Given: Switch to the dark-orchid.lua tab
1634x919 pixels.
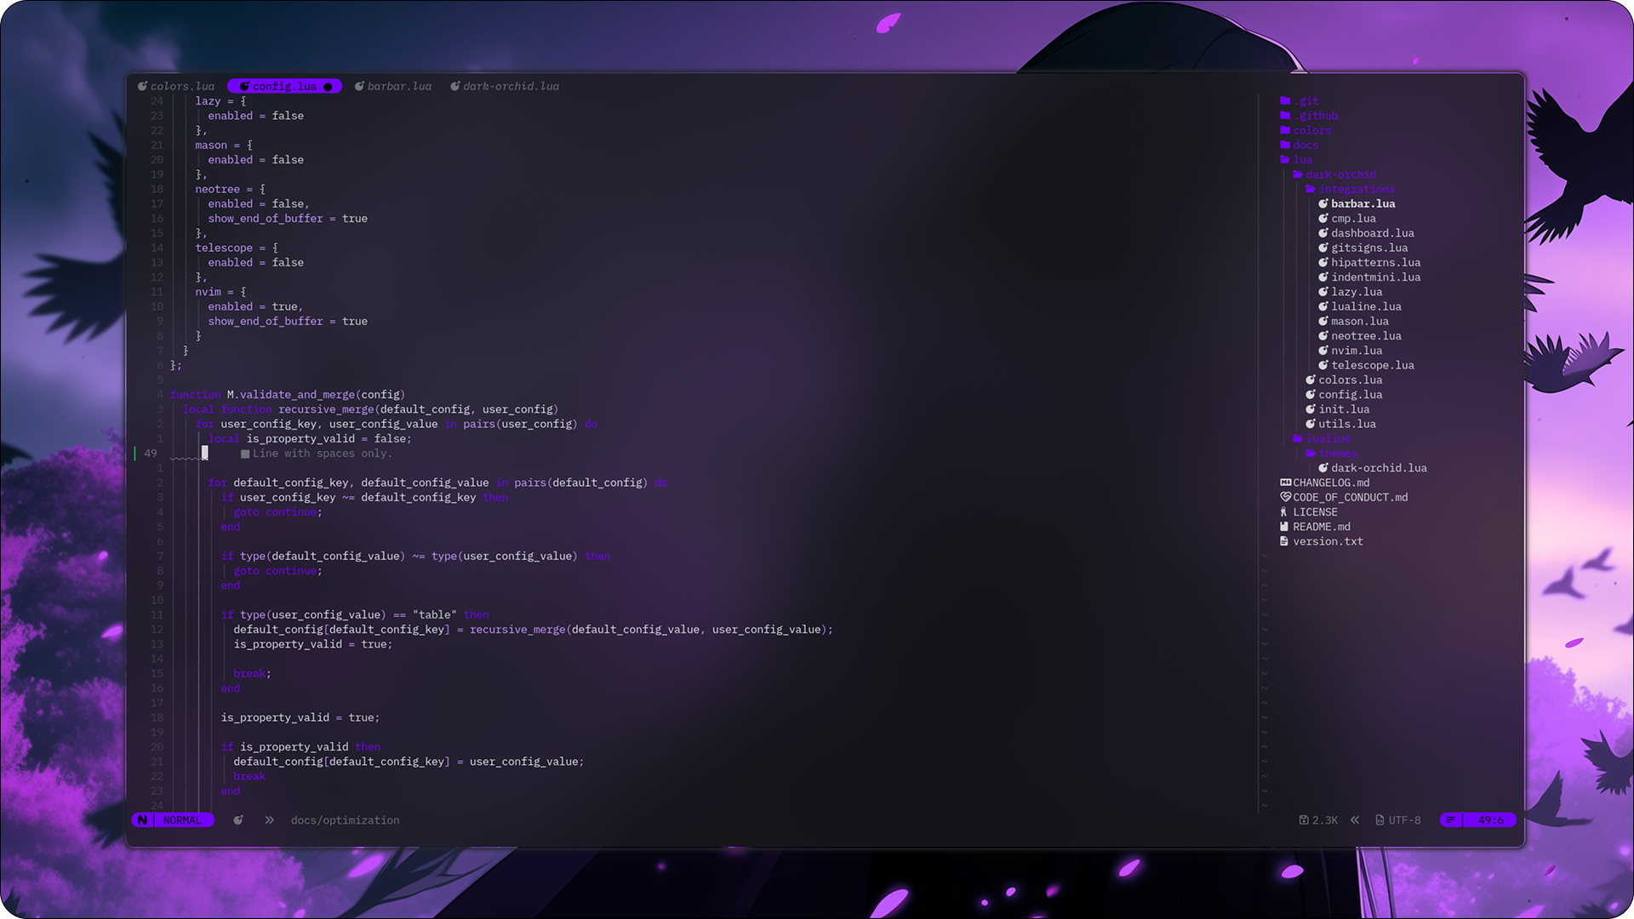Looking at the screenshot, I should [511, 87].
